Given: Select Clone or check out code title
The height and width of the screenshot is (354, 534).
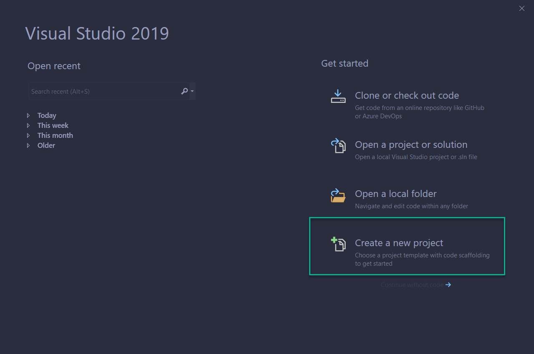Looking at the screenshot, I should click(x=407, y=95).
